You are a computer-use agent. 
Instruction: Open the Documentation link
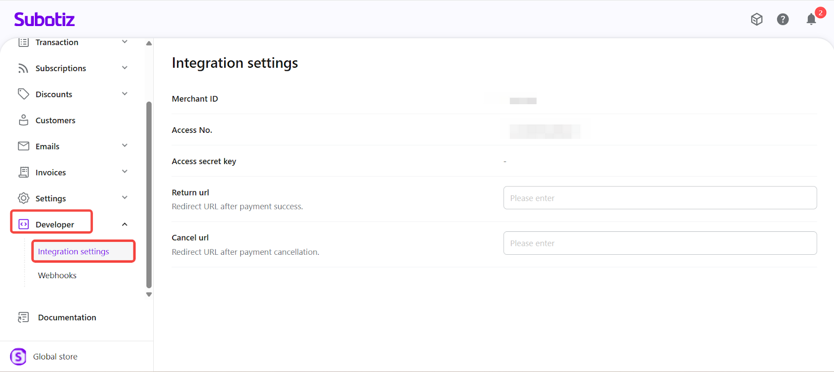[x=67, y=317]
